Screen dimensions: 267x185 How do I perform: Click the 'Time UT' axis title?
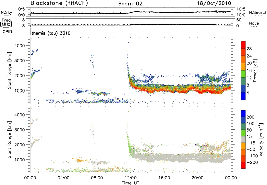130,183
